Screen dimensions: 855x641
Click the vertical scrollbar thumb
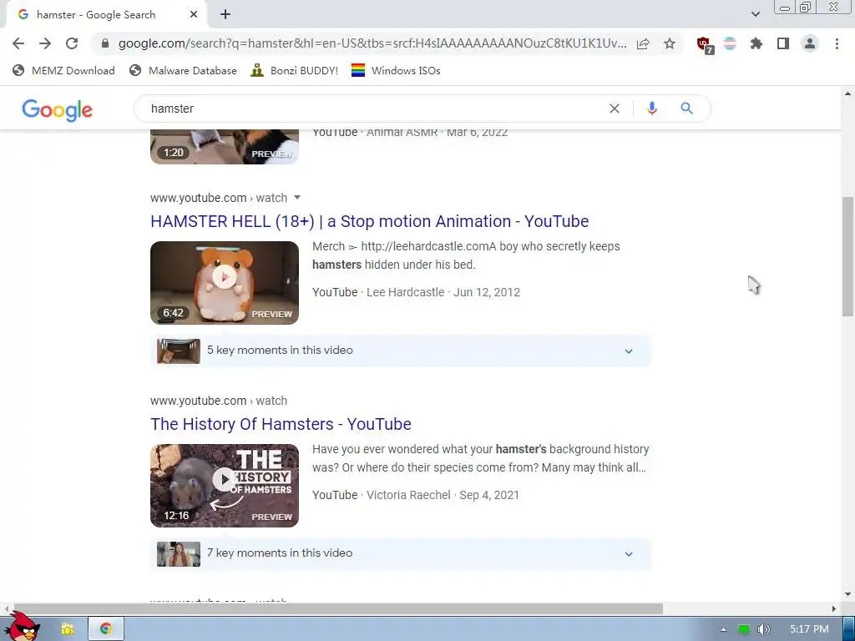tap(847, 256)
